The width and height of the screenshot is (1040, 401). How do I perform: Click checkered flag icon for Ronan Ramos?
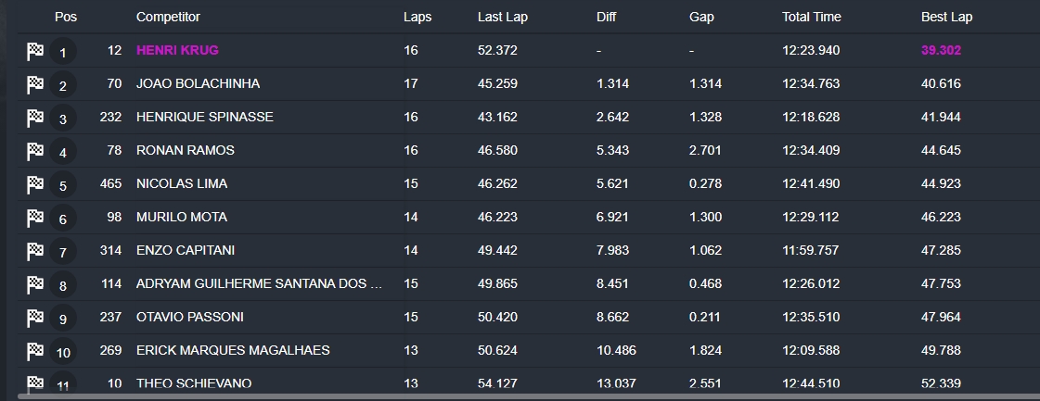pyautogui.click(x=35, y=151)
